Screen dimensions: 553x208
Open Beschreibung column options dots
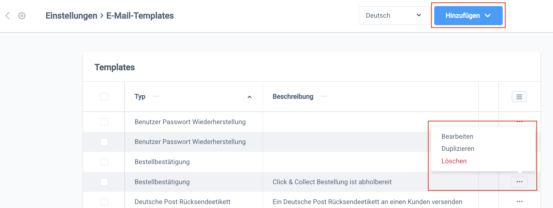324,96
